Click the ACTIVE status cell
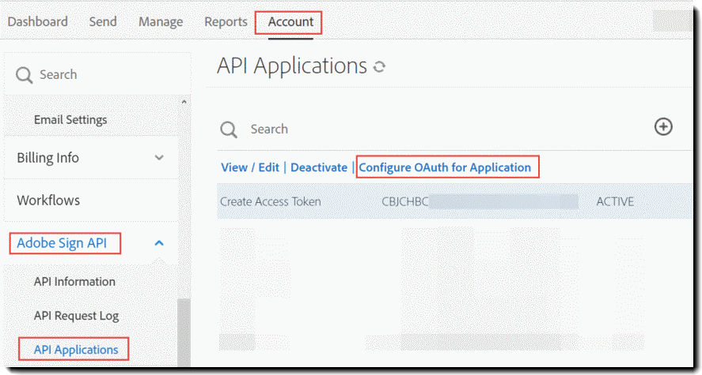The height and width of the screenshot is (375, 702). (x=615, y=201)
